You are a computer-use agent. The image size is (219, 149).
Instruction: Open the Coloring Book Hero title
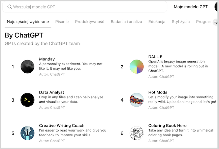coord(167,125)
